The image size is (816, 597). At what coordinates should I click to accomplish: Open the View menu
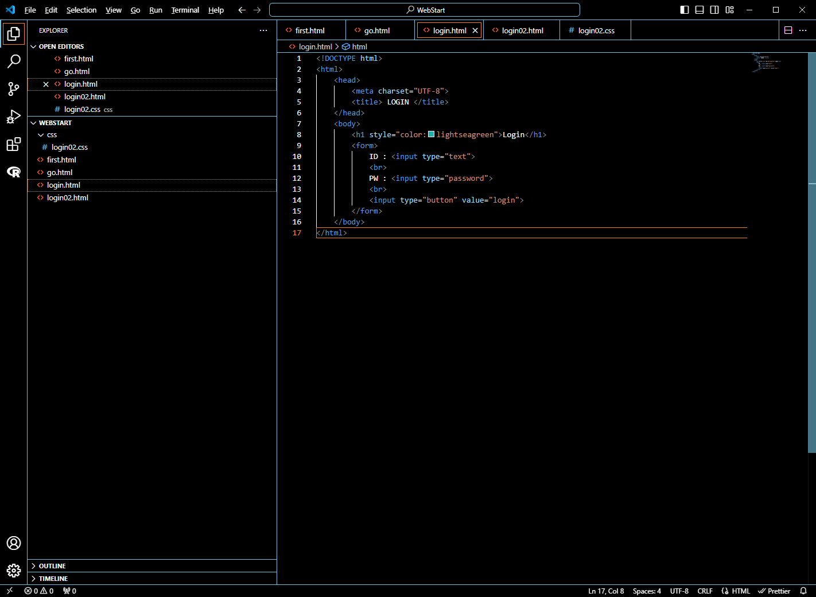(114, 10)
